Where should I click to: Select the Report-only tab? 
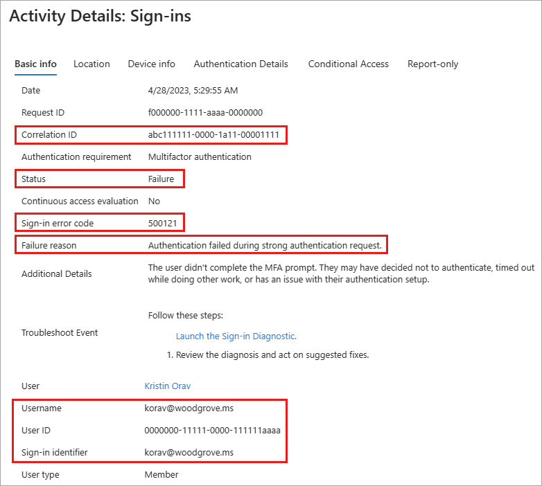(x=432, y=64)
